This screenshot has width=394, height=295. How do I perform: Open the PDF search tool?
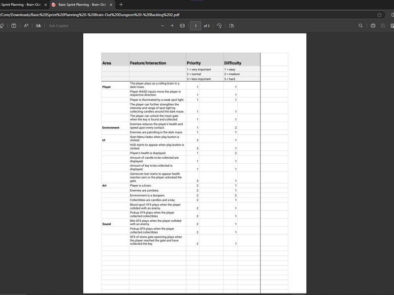[361, 26]
